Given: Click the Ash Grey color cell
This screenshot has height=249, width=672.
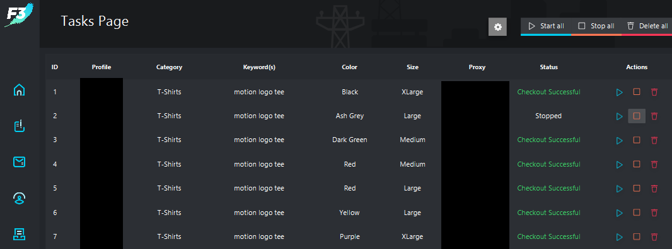Looking at the screenshot, I should pyautogui.click(x=350, y=116).
